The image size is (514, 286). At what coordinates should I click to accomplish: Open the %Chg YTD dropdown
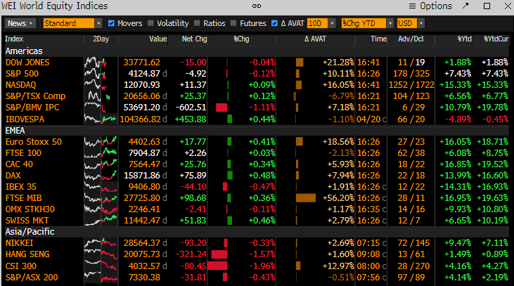click(390, 23)
